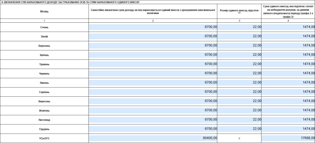Select the Травень contribution rate 22,00 field
This screenshot has height=143, width=315.
click(x=239, y=64)
